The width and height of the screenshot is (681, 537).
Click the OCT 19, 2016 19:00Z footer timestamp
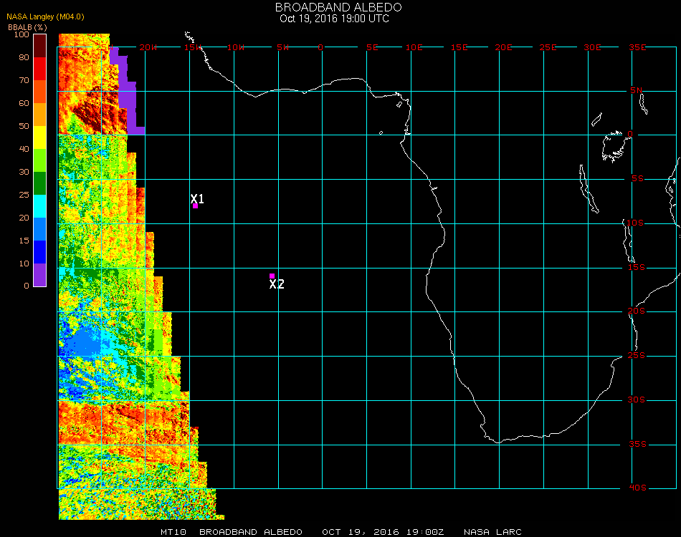[x=383, y=532]
